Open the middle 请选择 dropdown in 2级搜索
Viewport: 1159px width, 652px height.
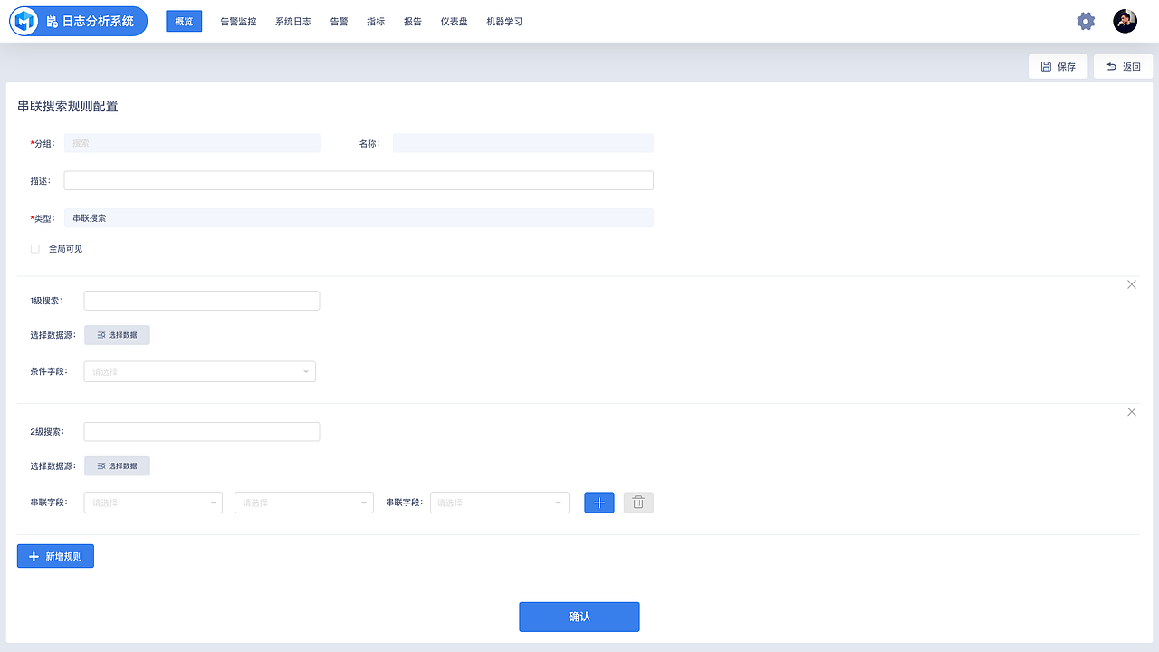click(304, 503)
